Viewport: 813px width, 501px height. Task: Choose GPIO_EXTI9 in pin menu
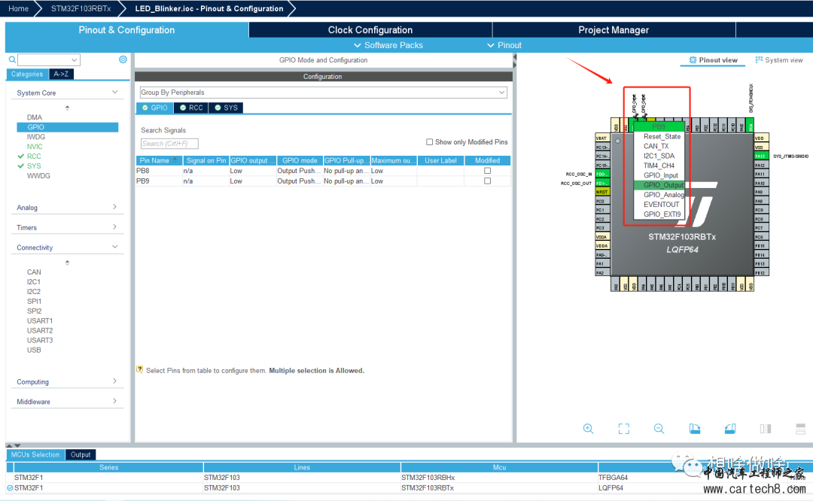[x=659, y=214]
